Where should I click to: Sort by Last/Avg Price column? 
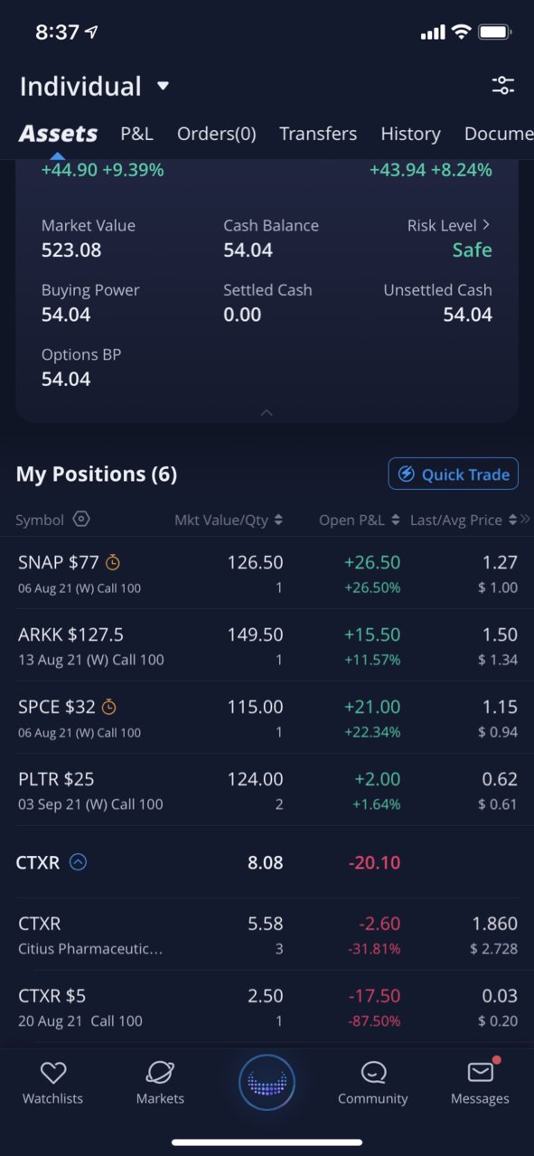click(464, 520)
